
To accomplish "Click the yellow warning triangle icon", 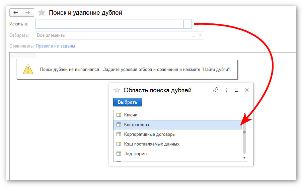I will 28,69.
